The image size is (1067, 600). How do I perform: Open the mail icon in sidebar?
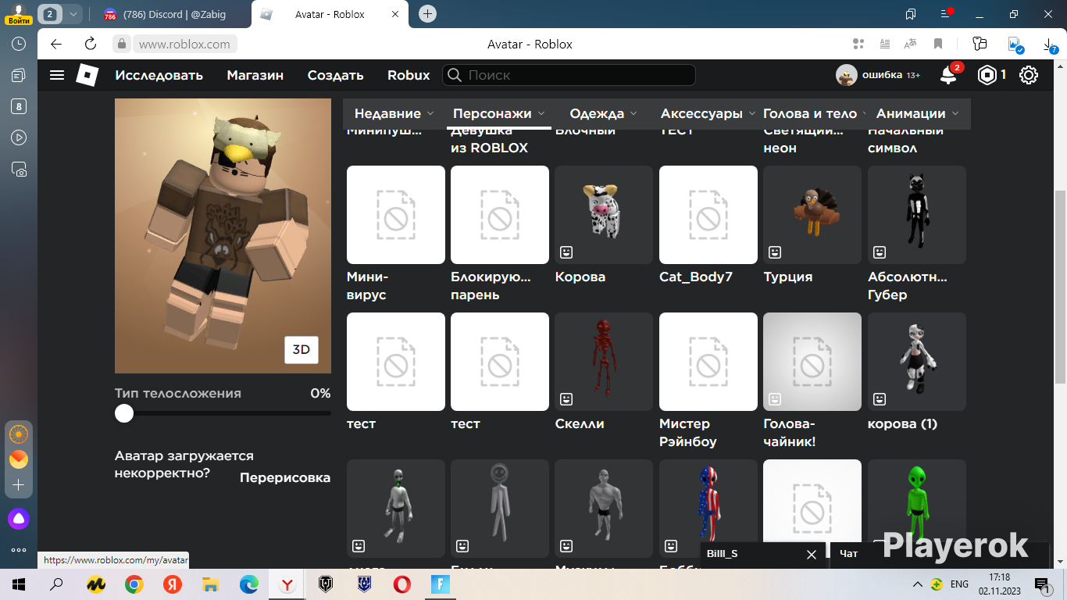(19, 459)
